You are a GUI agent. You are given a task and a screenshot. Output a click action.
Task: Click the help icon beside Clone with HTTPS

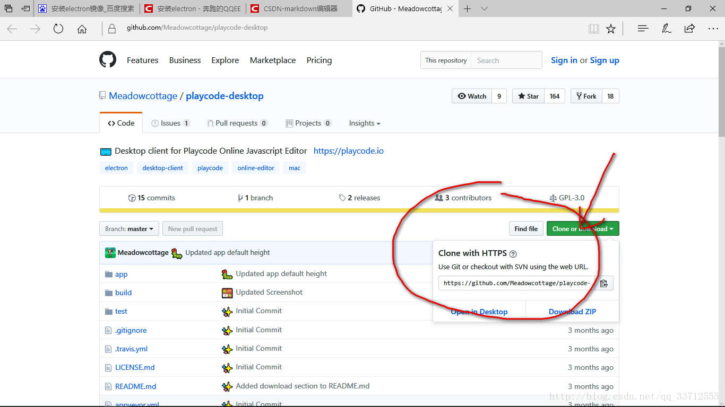(513, 254)
